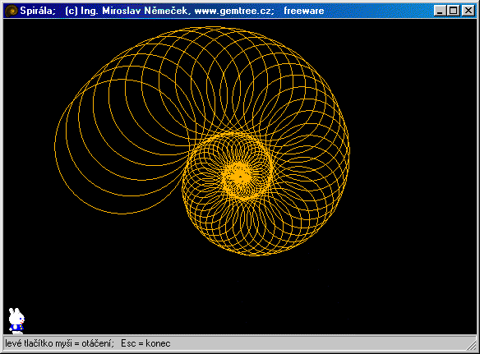Click the rabbit's white ears

(x=13, y=312)
